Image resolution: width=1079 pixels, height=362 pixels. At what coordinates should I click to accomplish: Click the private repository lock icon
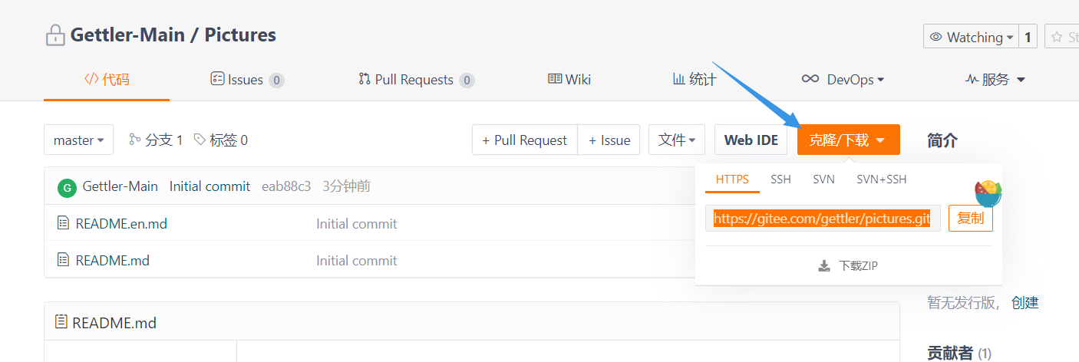click(x=54, y=35)
